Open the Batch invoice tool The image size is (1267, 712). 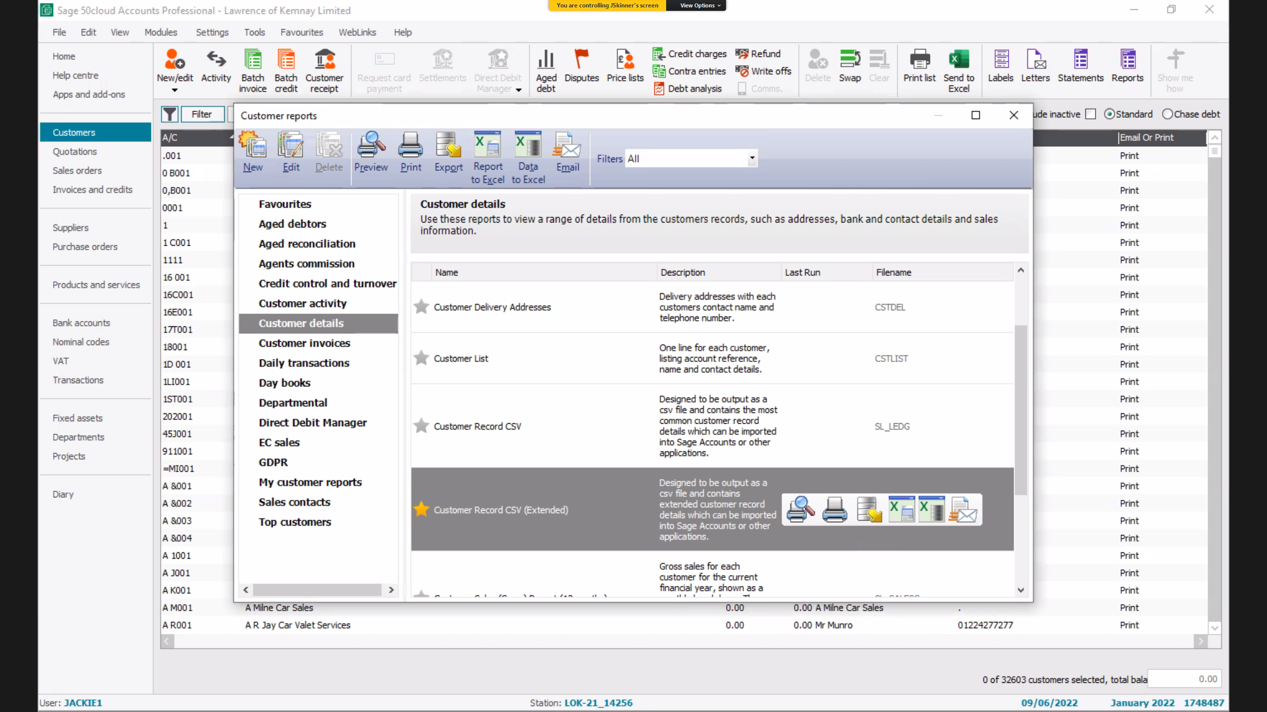coord(252,69)
